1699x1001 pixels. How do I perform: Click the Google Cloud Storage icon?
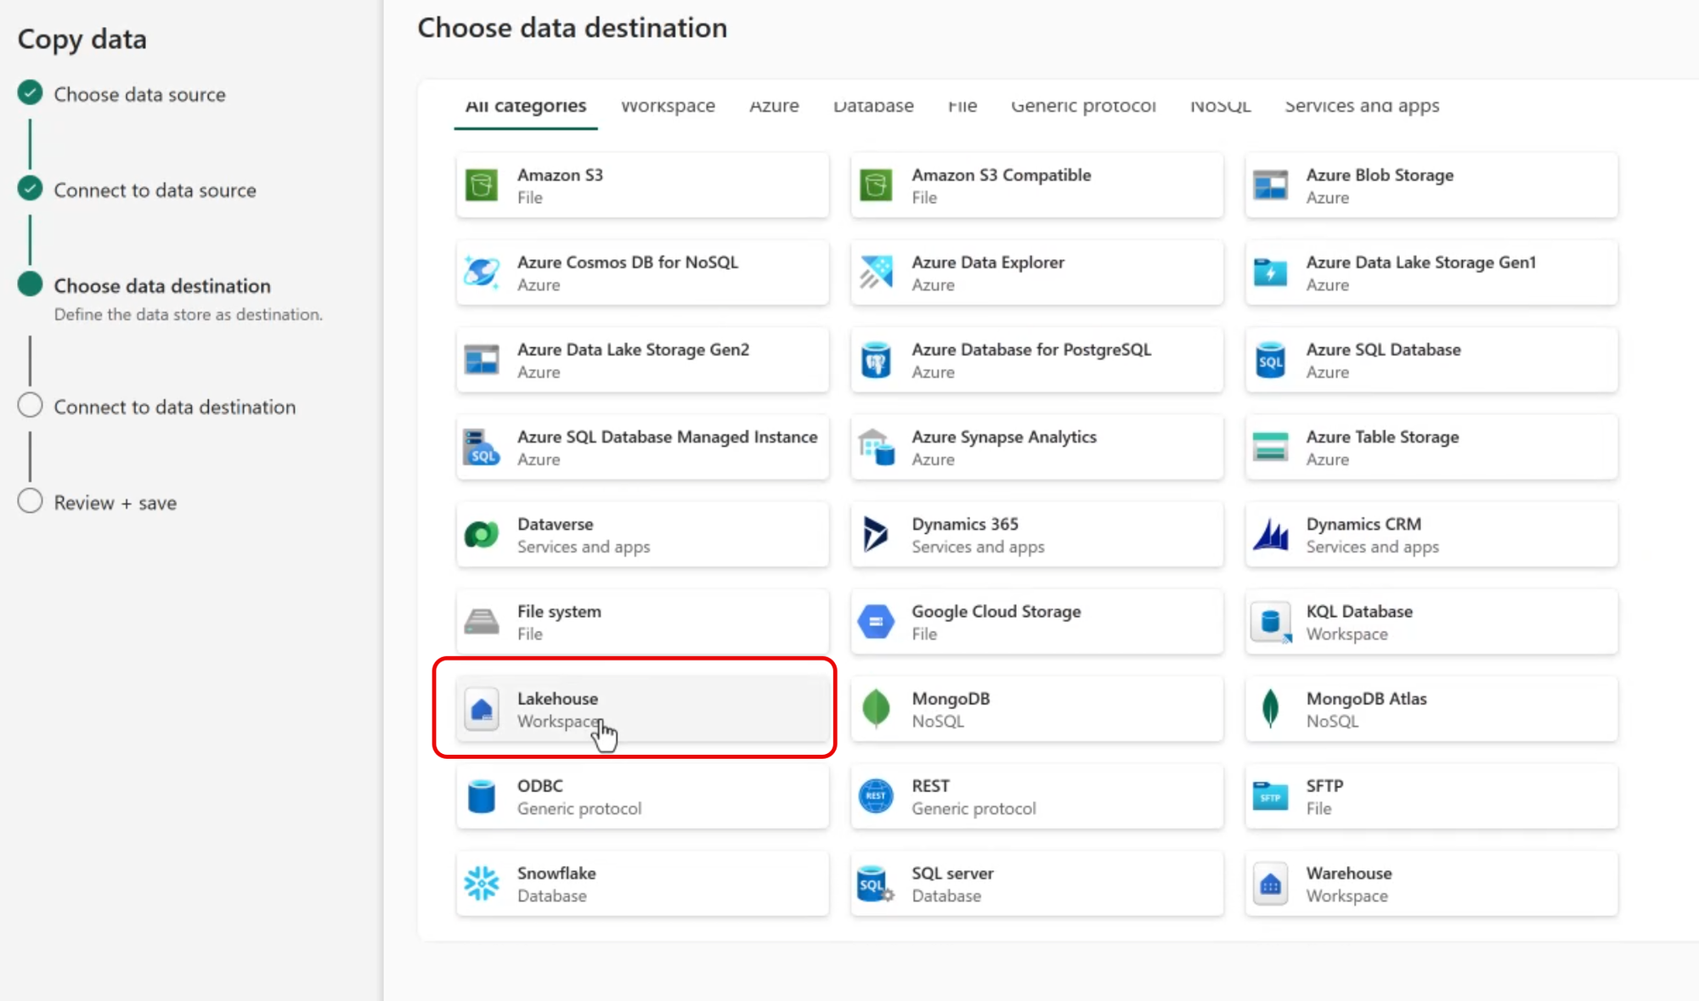pos(875,621)
